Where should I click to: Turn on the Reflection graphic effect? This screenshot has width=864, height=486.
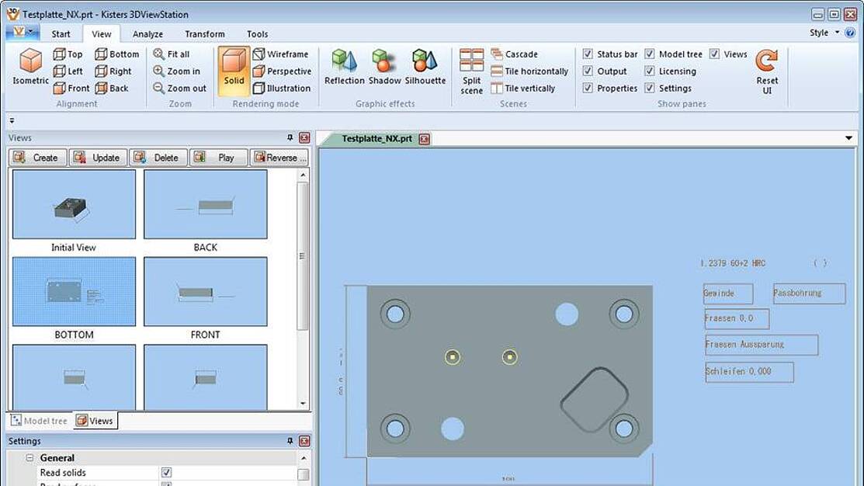click(x=345, y=67)
